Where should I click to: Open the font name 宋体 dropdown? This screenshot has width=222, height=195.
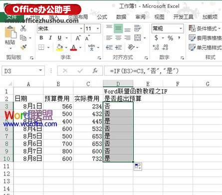(81, 28)
